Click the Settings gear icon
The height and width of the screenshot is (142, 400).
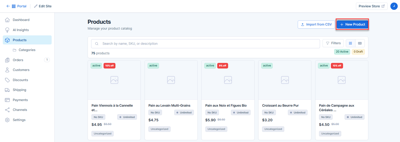(x=7, y=120)
